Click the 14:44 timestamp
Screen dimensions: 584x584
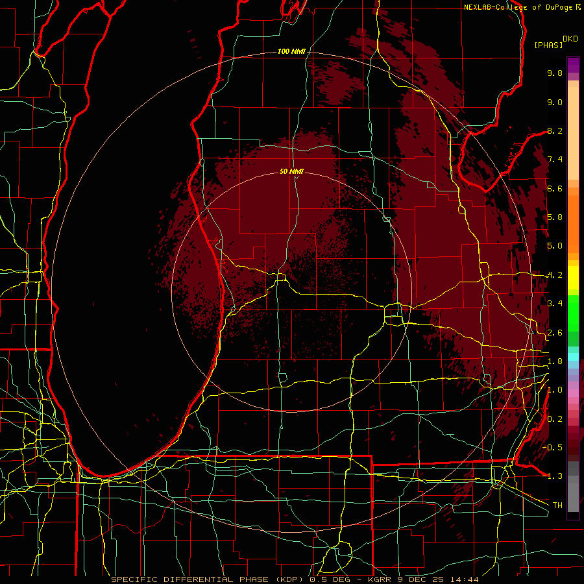coord(466,579)
